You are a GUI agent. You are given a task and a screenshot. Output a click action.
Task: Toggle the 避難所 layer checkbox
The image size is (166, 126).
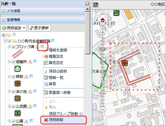point(14,62)
